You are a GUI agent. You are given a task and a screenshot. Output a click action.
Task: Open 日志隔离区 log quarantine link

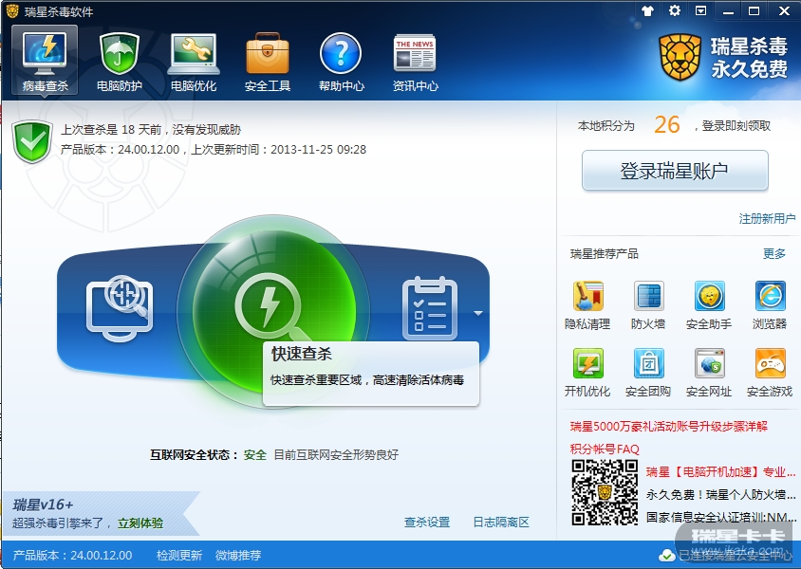(501, 522)
